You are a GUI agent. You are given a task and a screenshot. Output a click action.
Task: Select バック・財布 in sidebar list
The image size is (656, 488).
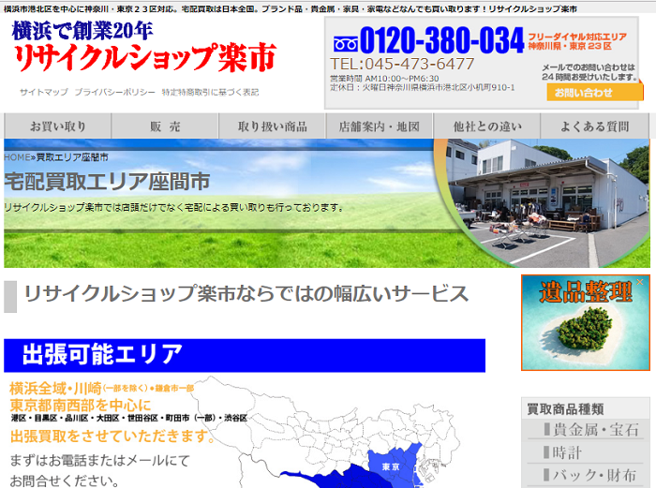pyautogui.click(x=589, y=475)
